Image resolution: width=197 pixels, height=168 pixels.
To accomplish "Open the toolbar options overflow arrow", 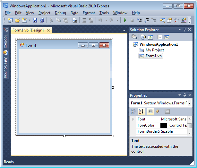I will (x=190, y=20).
